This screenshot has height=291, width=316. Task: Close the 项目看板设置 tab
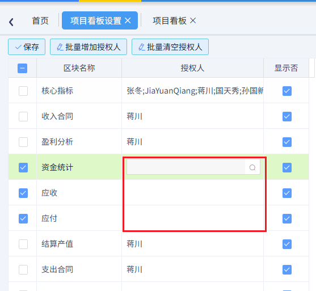point(128,20)
